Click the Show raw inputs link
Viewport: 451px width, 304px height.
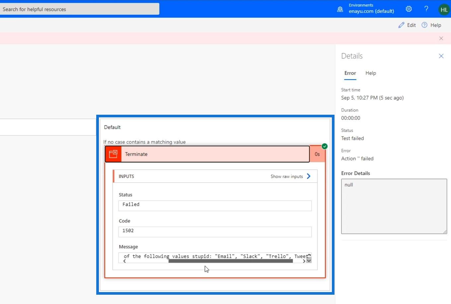[287, 176]
